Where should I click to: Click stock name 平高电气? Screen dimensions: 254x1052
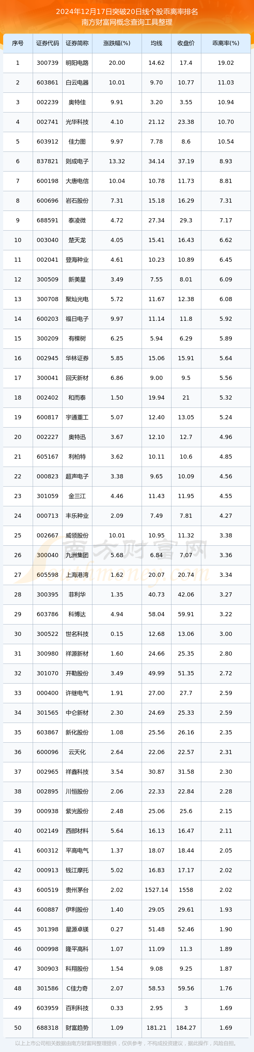pos(77,851)
